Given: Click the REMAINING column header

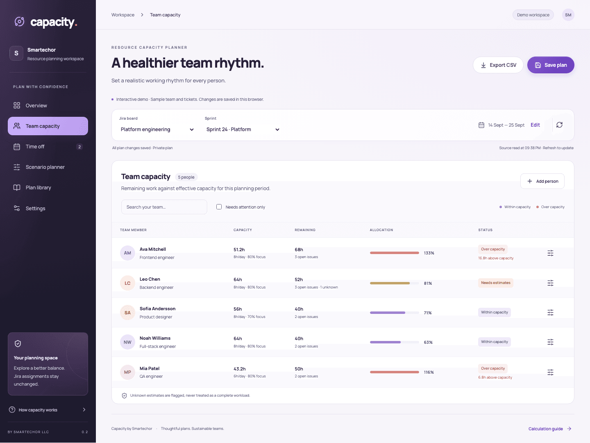Looking at the screenshot, I should [305, 230].
